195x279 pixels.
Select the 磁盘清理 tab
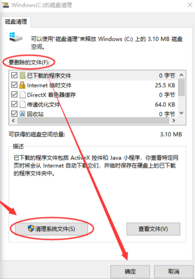click(x=16, y=22)
